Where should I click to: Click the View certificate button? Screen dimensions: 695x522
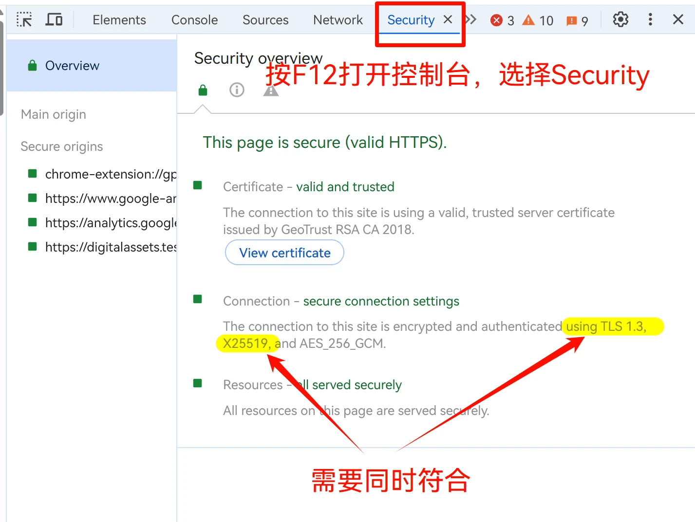coord(284,253)
